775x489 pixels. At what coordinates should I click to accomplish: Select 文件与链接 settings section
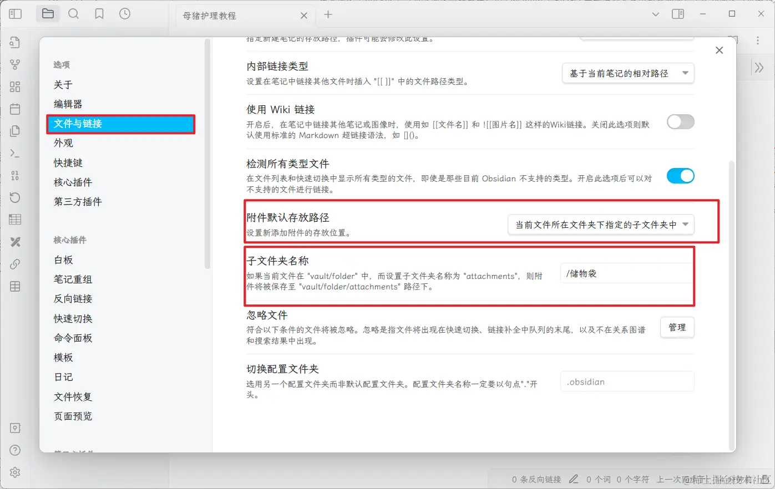(x=121, y=124)
